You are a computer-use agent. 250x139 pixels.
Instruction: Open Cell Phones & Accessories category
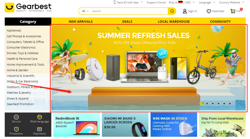click(24, 36)
